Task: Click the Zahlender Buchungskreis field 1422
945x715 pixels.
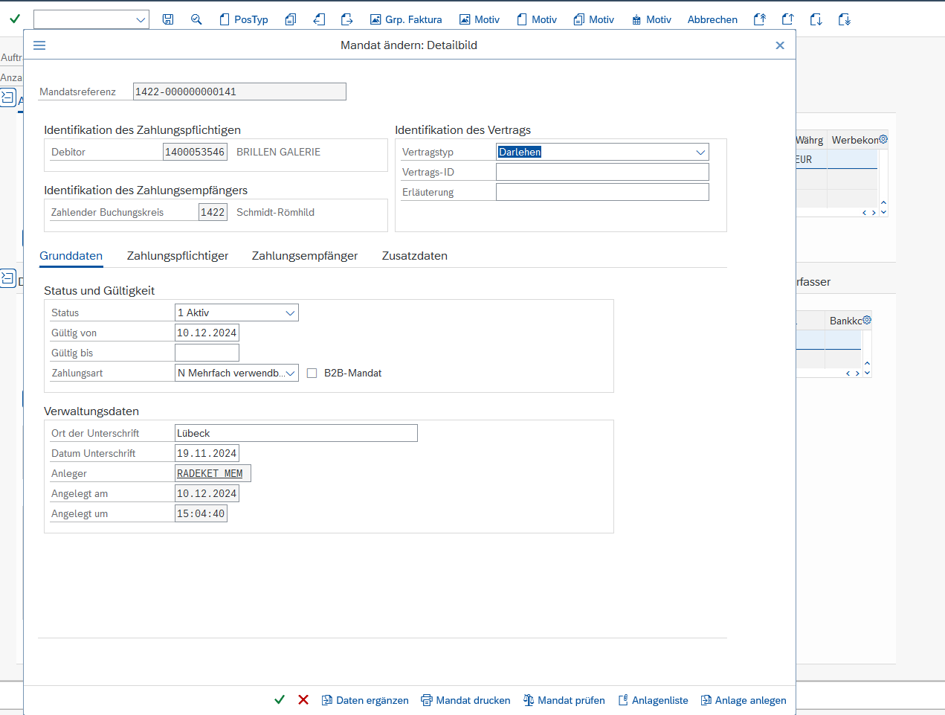Action: click(213, 212)
